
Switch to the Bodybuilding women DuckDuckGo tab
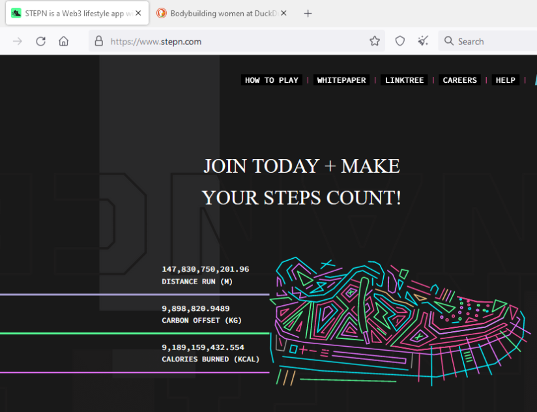tap(222, 13)
